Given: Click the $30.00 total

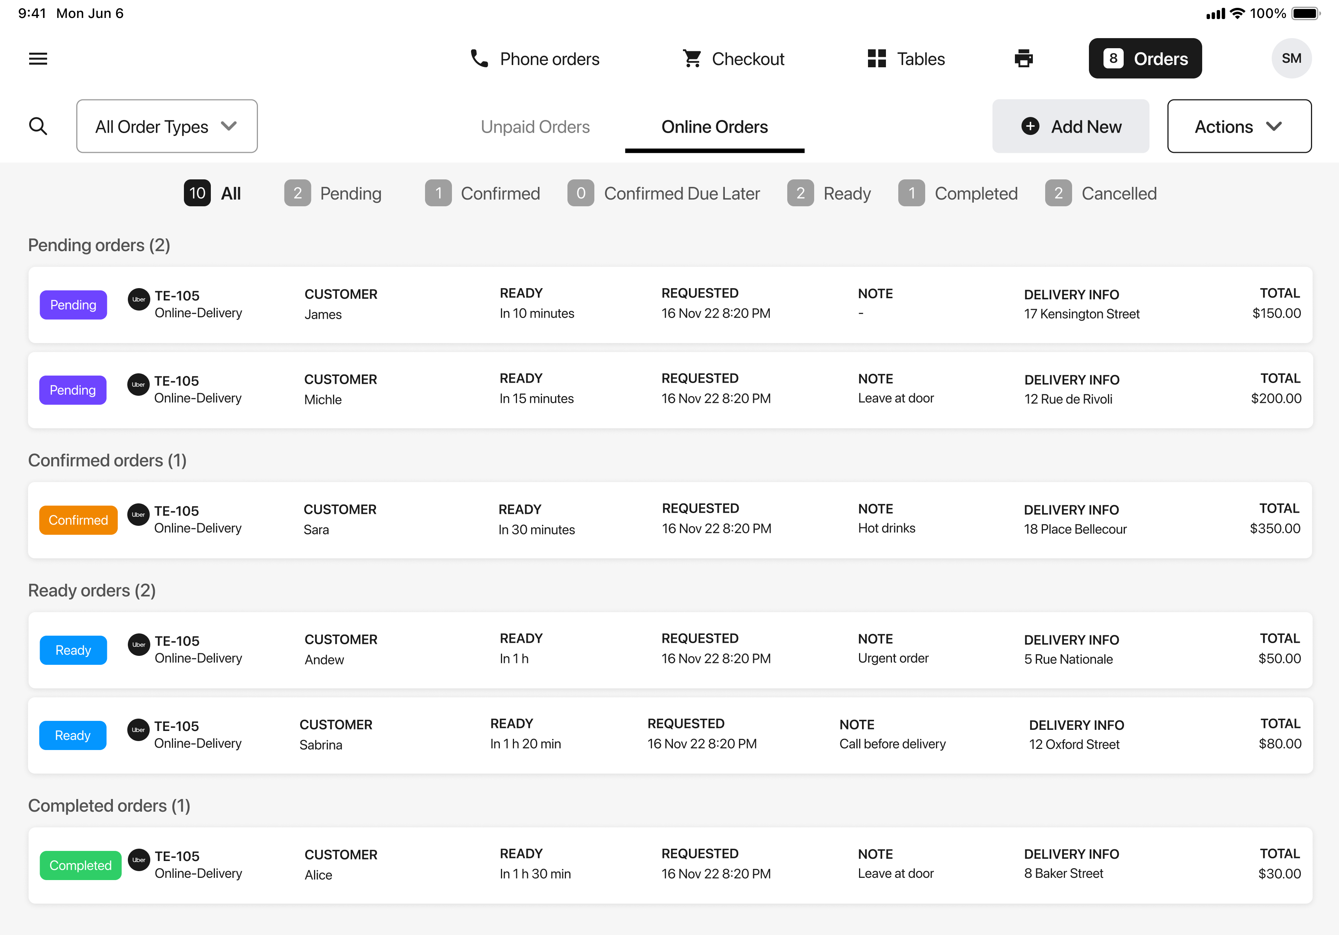Looking at the screenshot, I should pos(1280,873).
